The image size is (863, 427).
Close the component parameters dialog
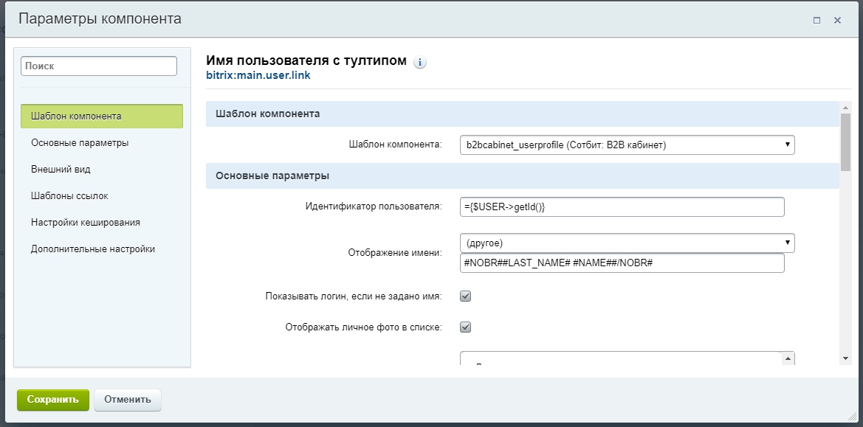837,21
